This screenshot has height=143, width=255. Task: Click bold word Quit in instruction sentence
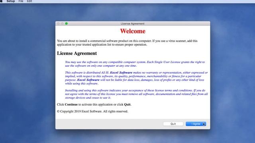coord(127,104)
